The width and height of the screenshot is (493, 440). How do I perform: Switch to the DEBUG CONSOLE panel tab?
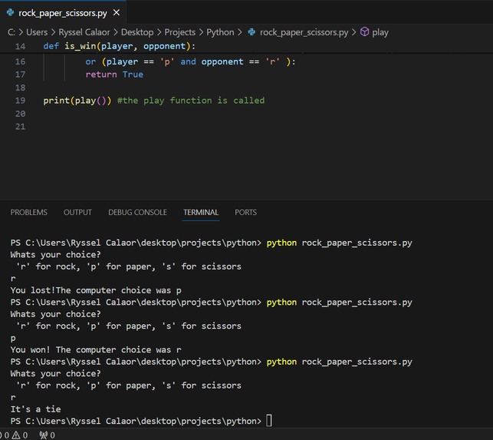[137, 212]
